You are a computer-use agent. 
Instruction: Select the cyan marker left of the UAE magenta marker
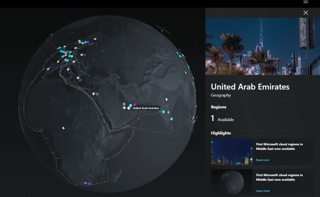tap(130, 106)
